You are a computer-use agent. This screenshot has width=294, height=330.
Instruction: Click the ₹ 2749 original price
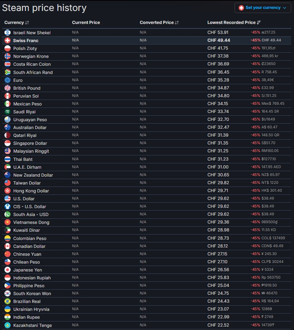(268, 317)
